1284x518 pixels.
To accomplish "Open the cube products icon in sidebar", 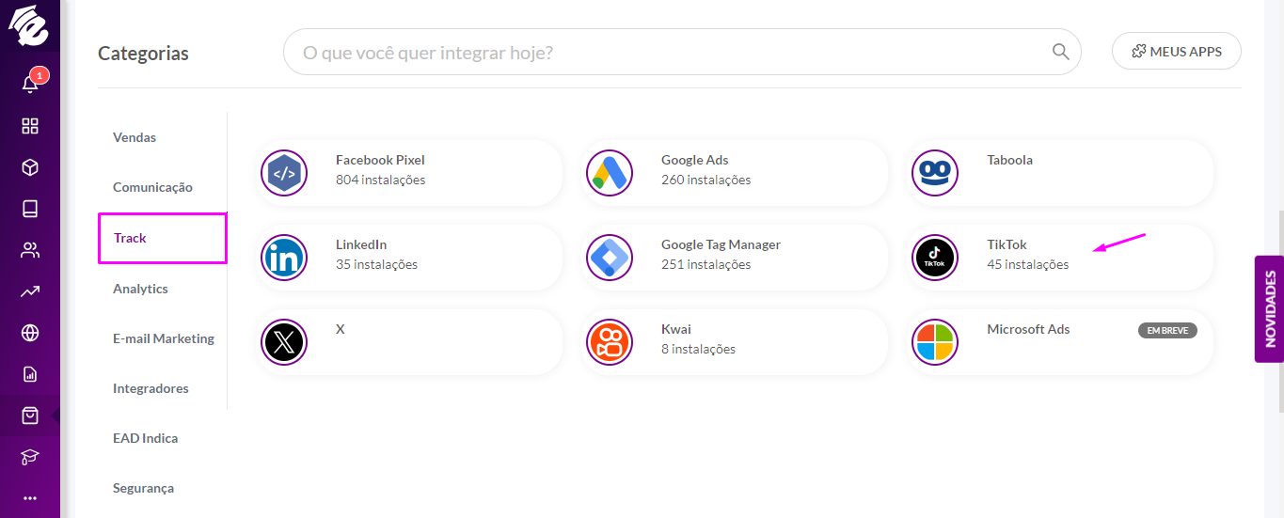I will tap(30, 167).
